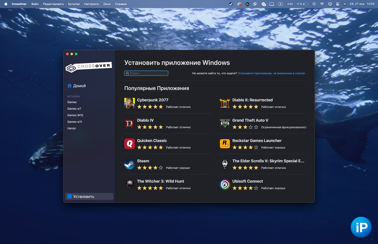Click the CrossOver logo in the sidebar
Image resolution: width=378 pixels, height=244 pixels.
pyautogui.click(x=89, y=67)
